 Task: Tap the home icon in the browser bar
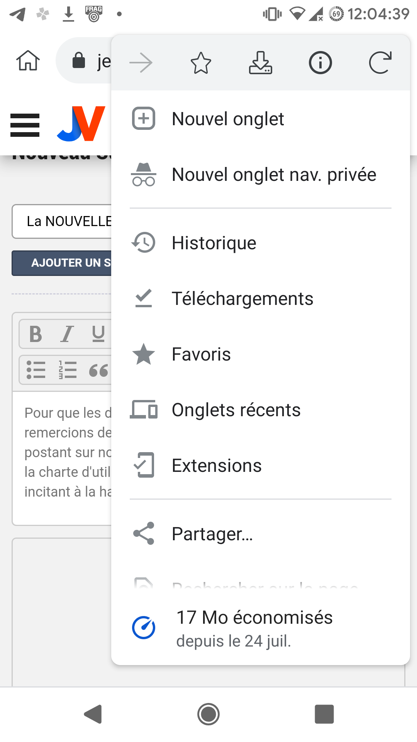(28, 61)
